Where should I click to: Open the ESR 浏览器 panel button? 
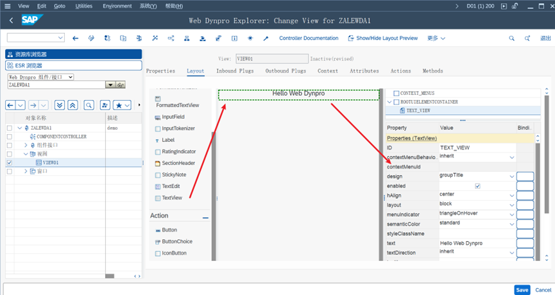pos(74,65)
